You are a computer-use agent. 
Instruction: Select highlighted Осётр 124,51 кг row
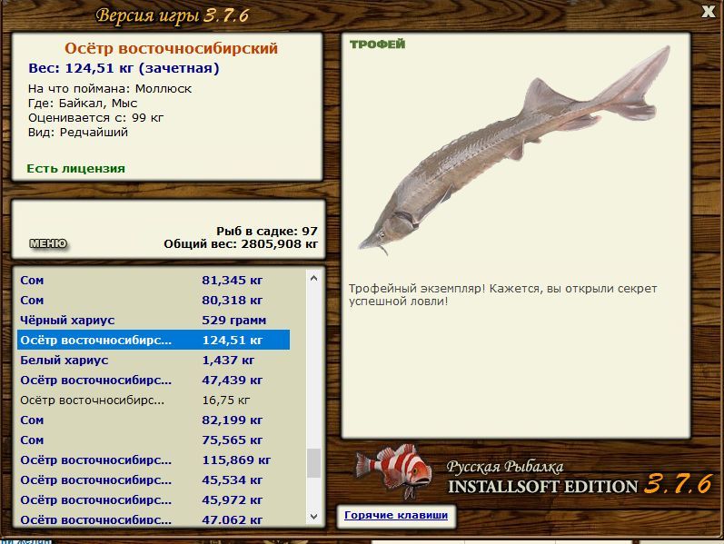(154, 340)
